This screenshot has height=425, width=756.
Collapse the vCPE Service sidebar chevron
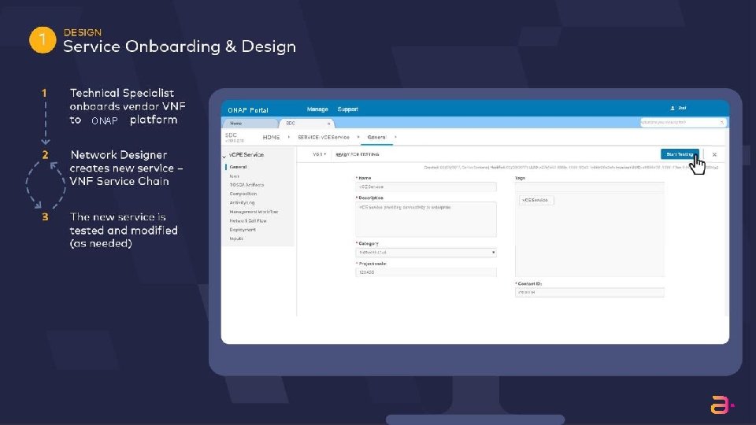(x=224, y=156)
